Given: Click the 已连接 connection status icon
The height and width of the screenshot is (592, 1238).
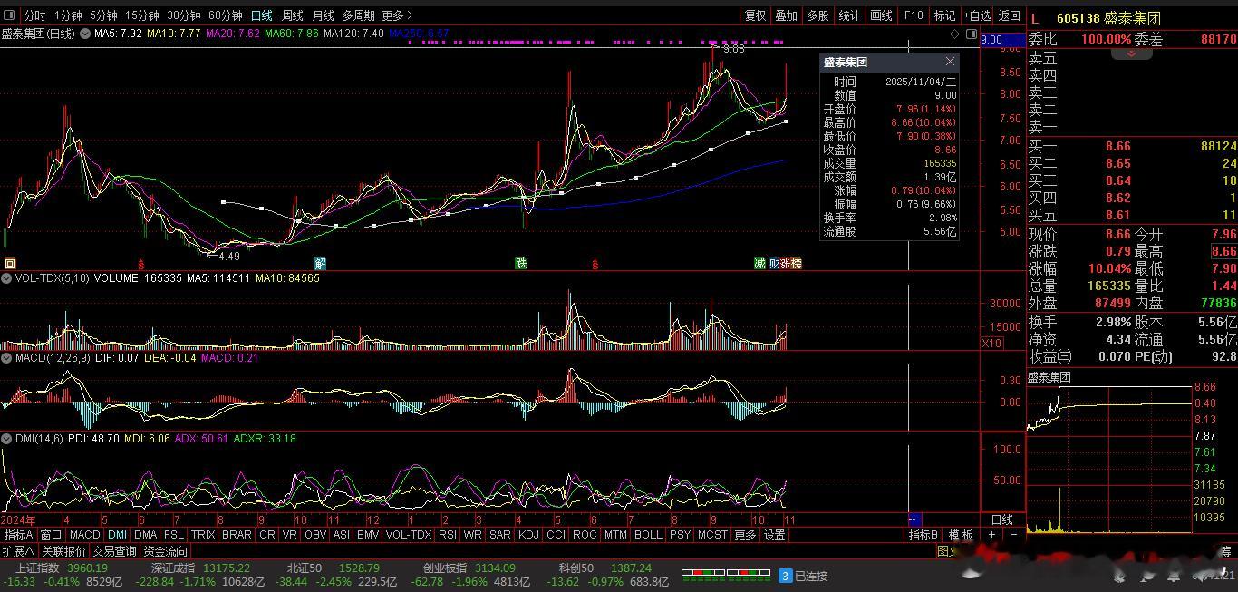Looking at the screenshot, I should [786, 575].
